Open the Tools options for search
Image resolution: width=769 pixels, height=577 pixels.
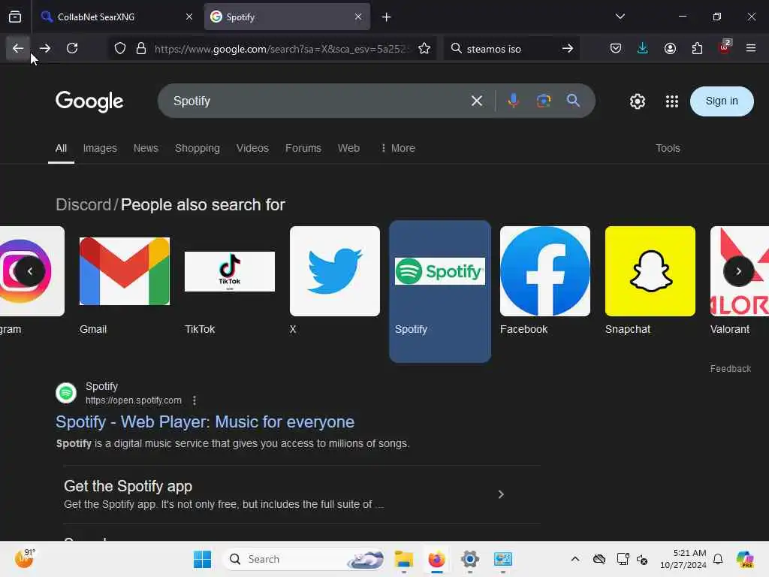pyautogui.click(x=668, y=148)
